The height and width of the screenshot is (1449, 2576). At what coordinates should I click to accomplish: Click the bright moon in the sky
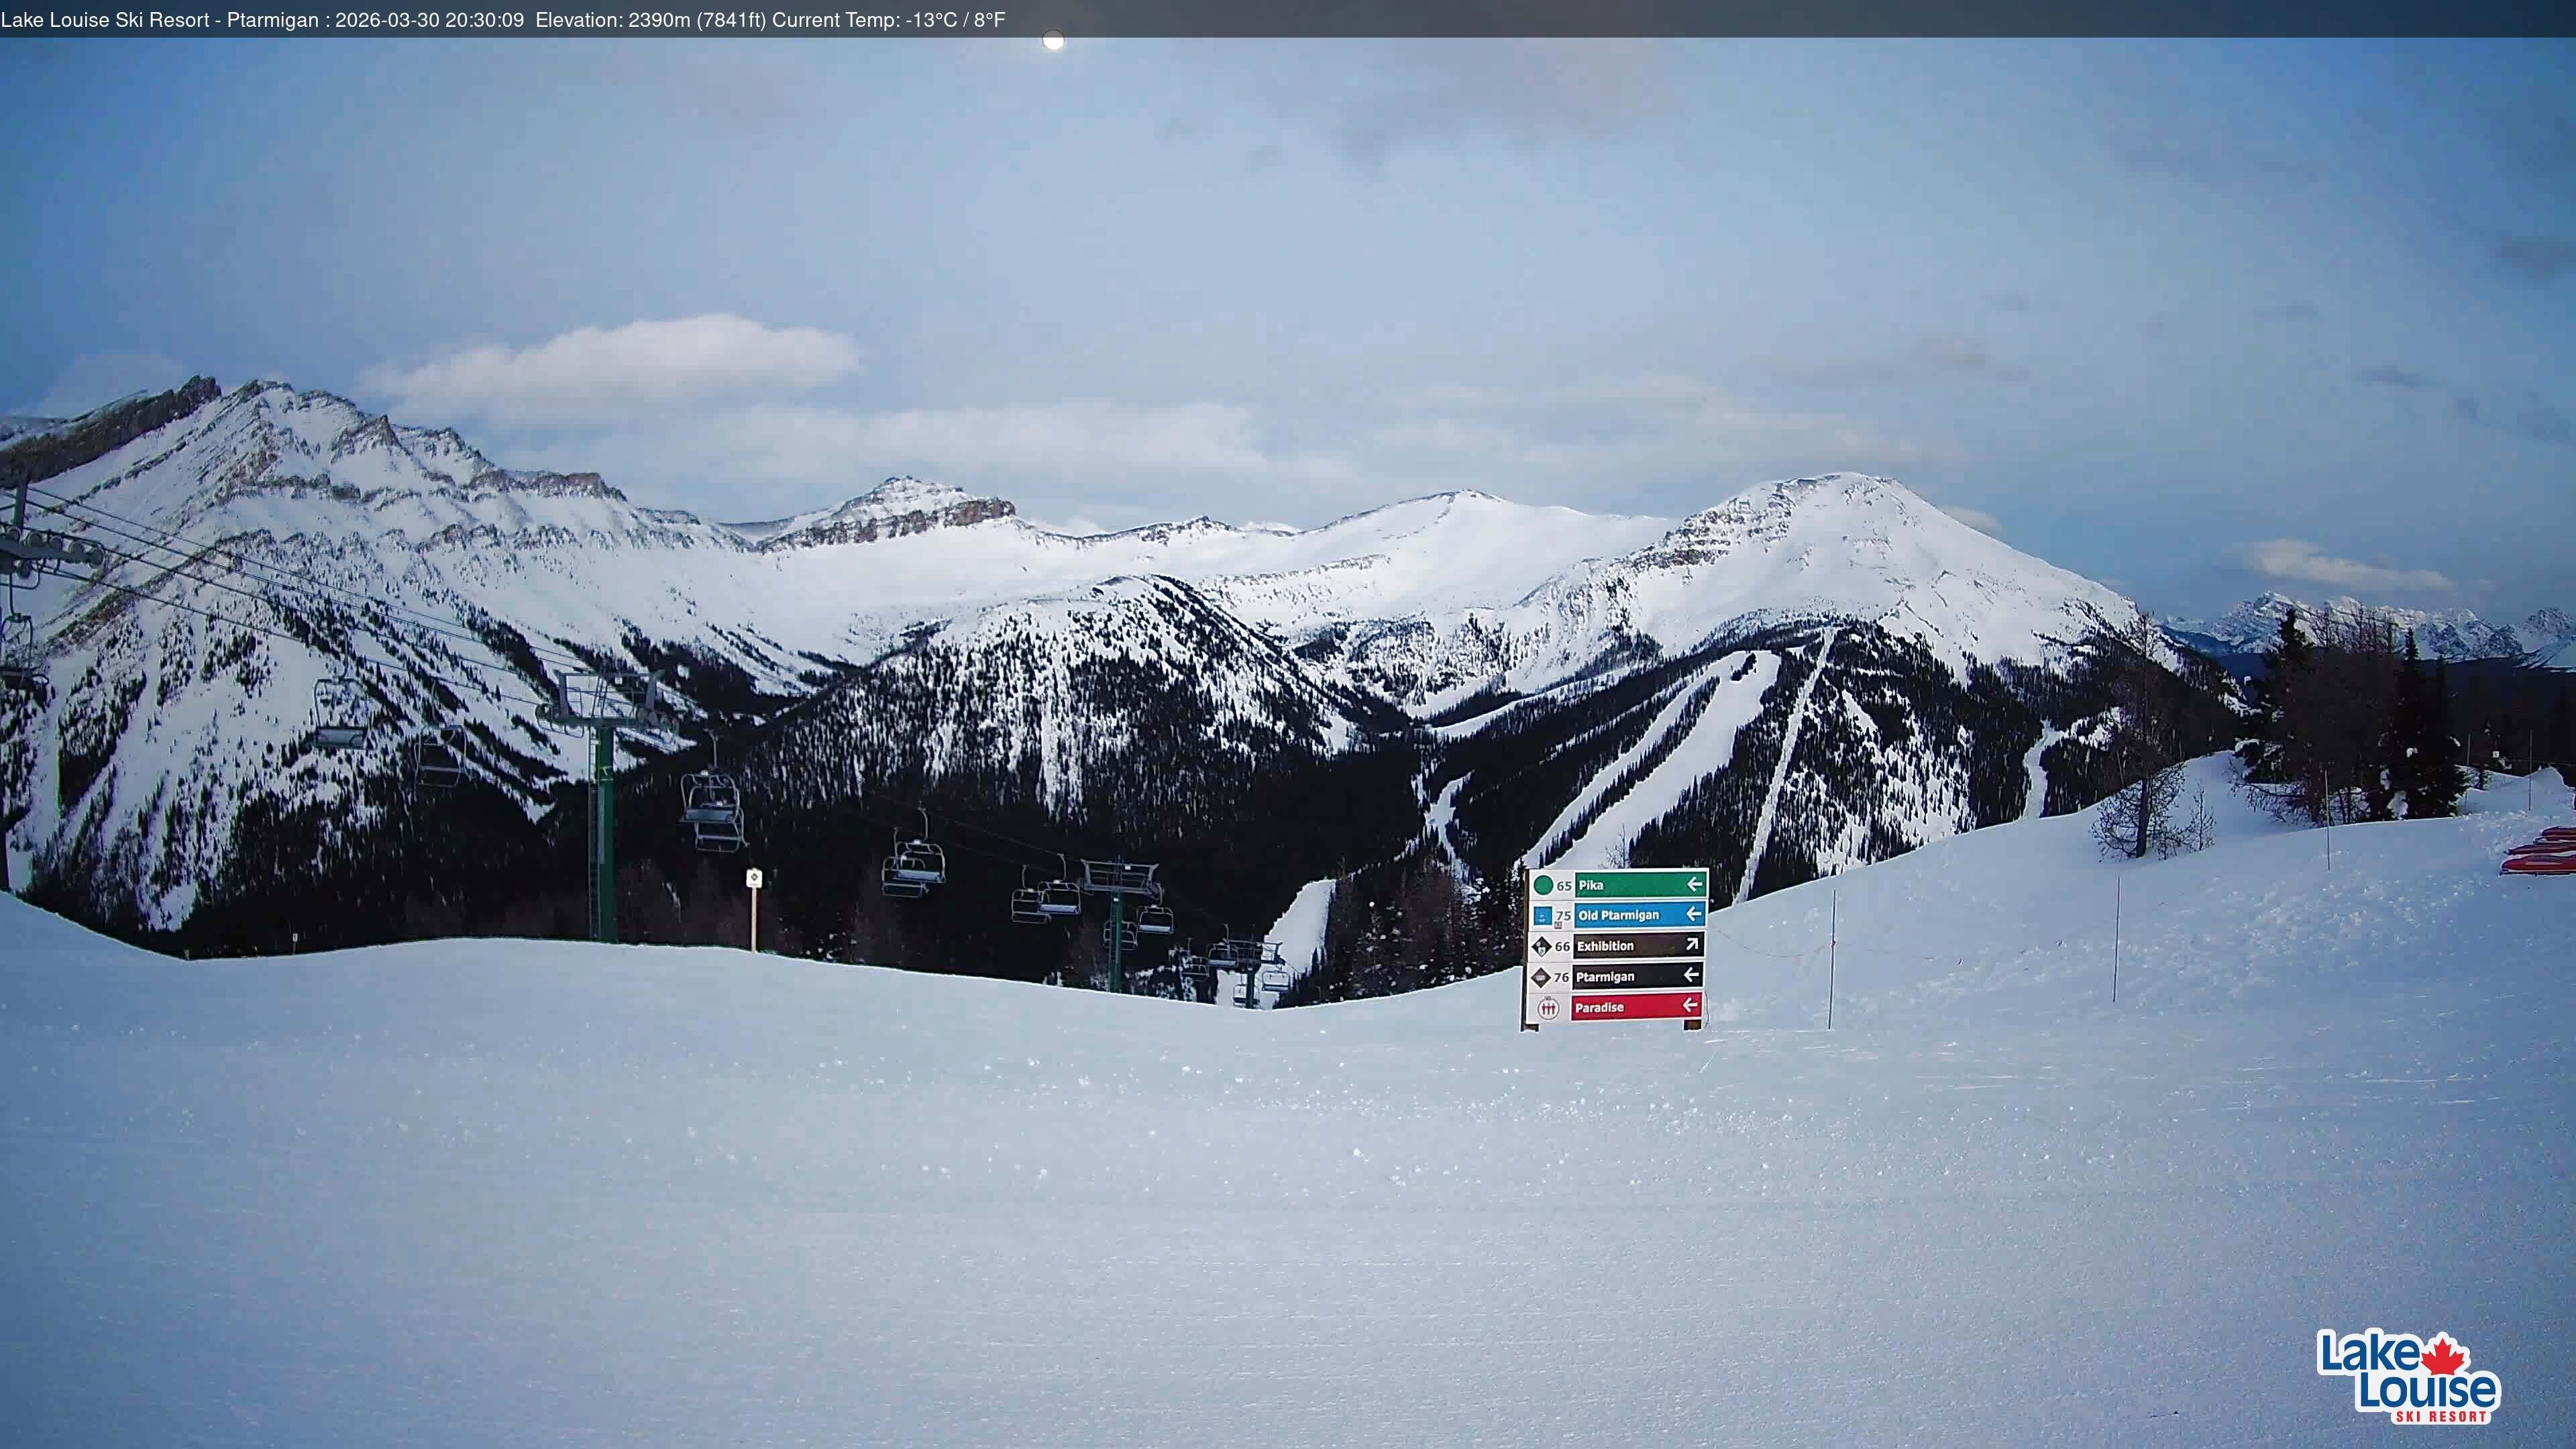pyautogui.click(x=1053, y=41)
